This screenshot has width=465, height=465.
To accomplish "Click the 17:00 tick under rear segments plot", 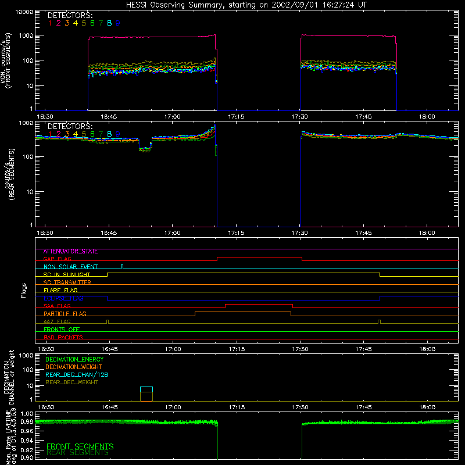I will (x=172, y=233).
